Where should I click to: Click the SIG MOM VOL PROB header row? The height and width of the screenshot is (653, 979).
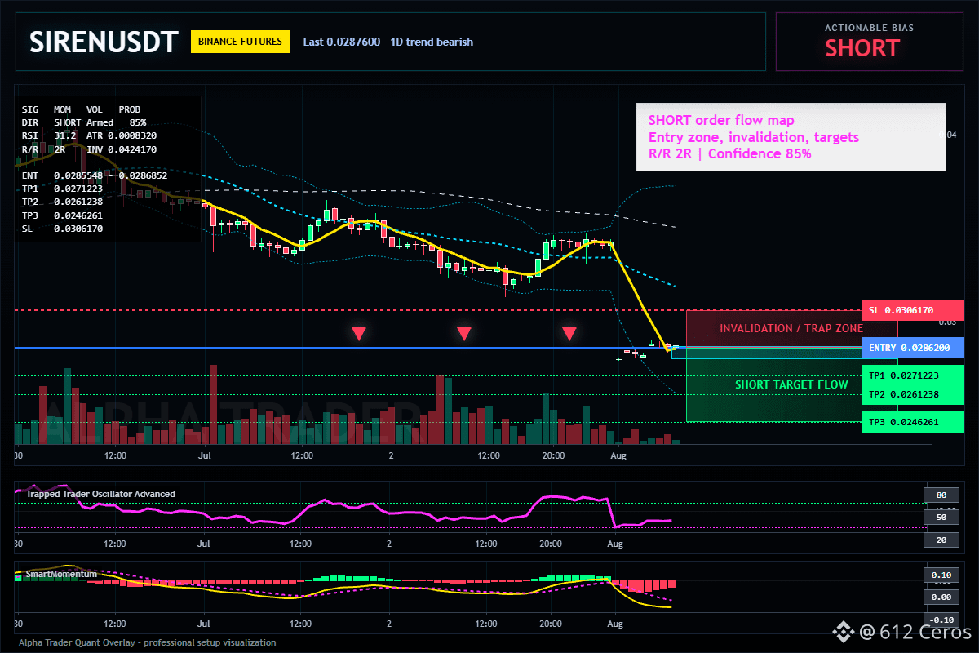click(81, 109)
